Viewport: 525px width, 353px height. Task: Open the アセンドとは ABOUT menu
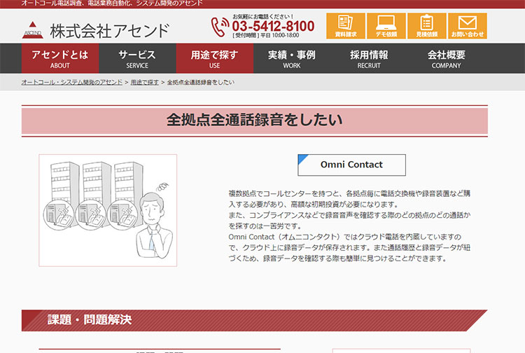click(x=60, y=58)
